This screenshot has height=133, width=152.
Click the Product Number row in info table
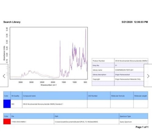(120, 61)
